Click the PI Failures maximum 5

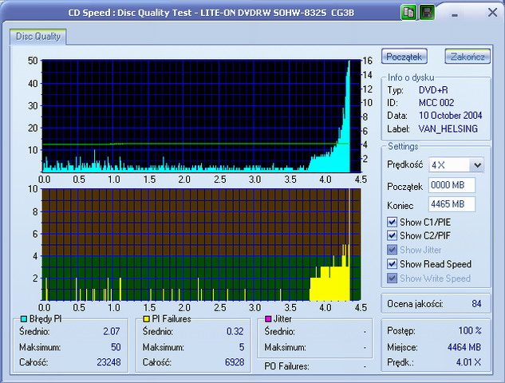(242, 347)
